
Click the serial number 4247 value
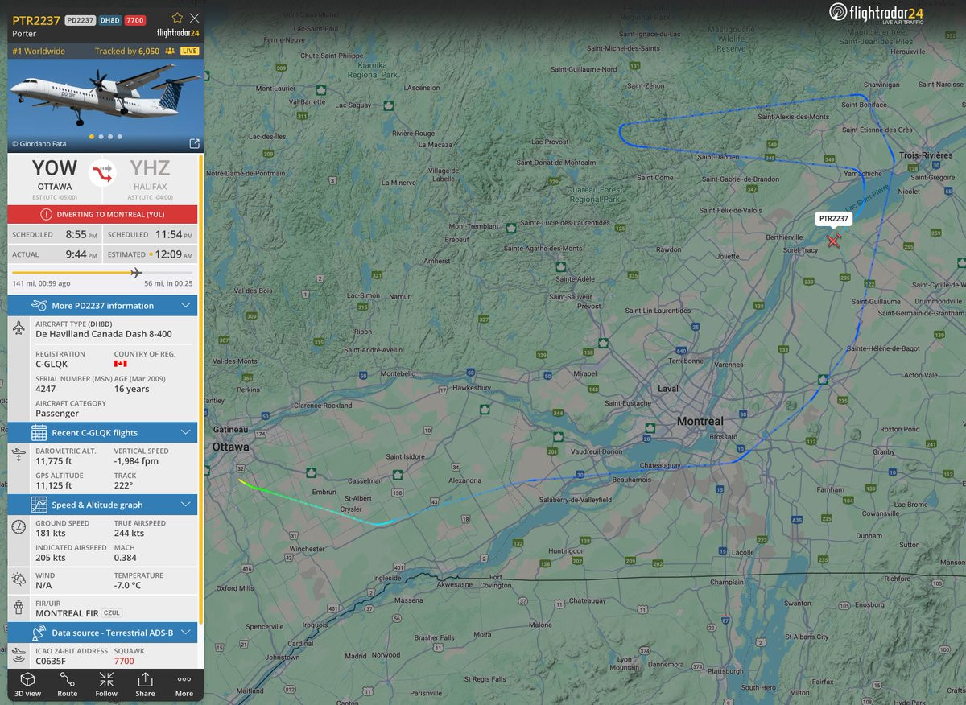45,388
